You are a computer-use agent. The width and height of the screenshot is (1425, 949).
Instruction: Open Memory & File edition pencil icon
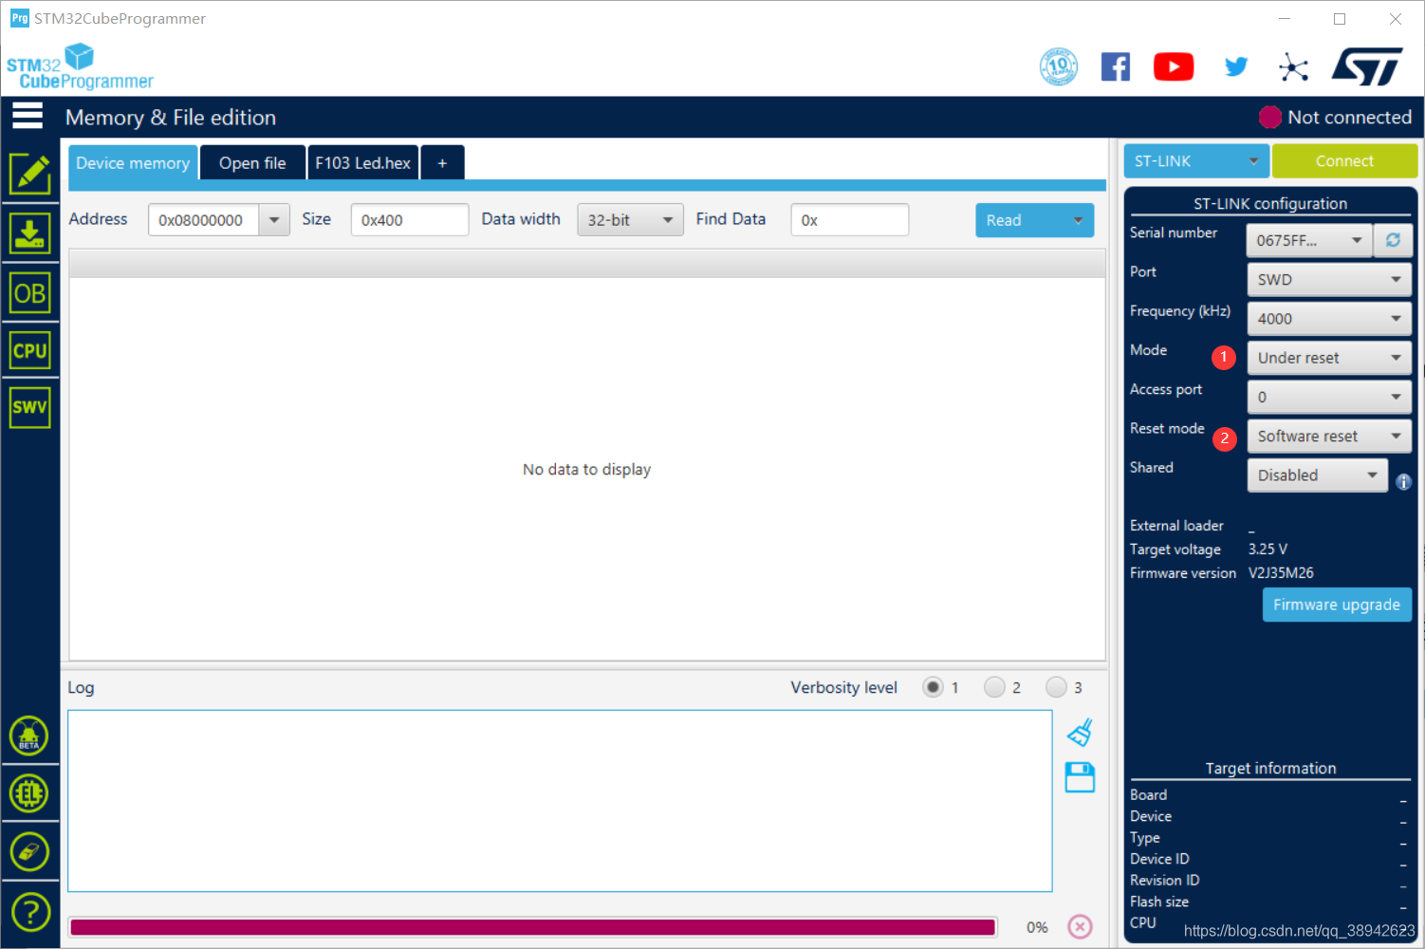coord(30,174)
